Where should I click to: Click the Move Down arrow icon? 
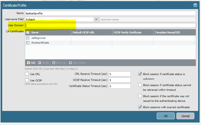tap(70, 63)
